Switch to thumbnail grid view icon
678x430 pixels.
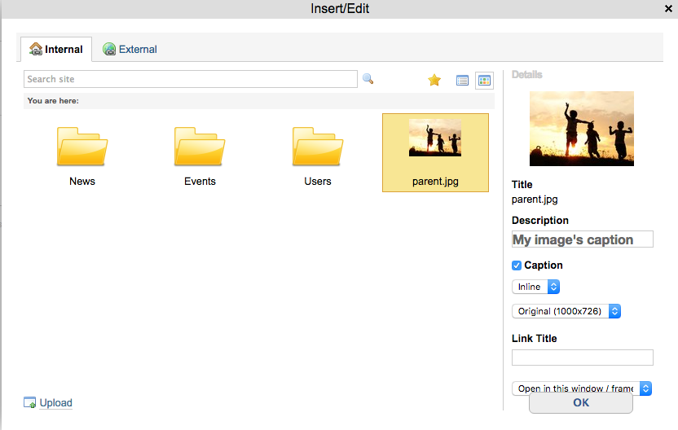click(x=485, y=80)
